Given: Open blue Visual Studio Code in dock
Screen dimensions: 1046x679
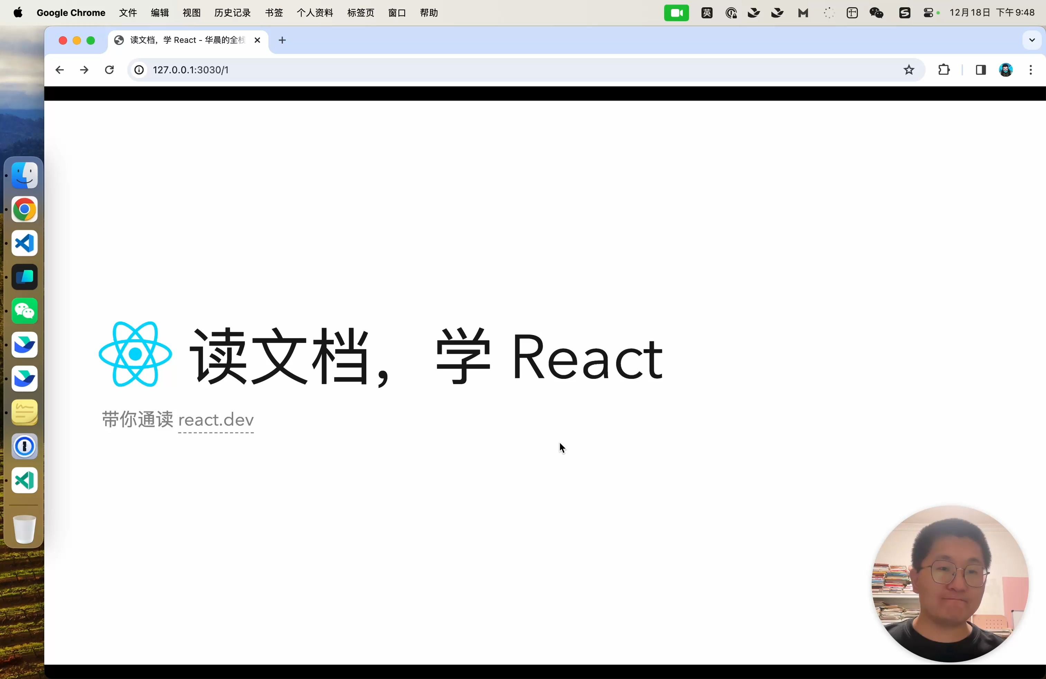Looking at the screenshot, I should (x=25, y=243).
